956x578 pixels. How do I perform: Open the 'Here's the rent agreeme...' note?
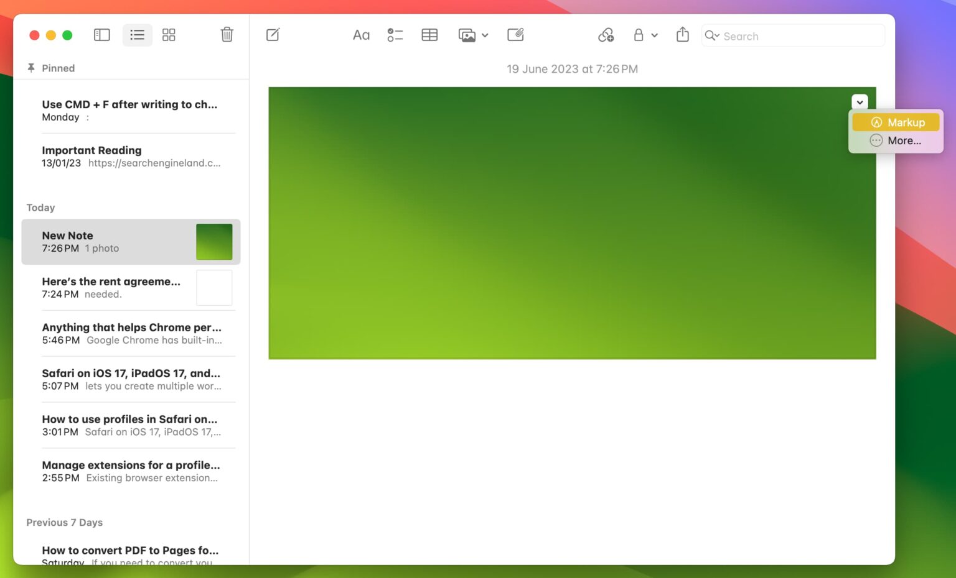(x=131, y=288)
